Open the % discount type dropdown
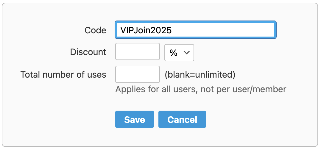This screenshot has height=149, width=321. point(179,53)
